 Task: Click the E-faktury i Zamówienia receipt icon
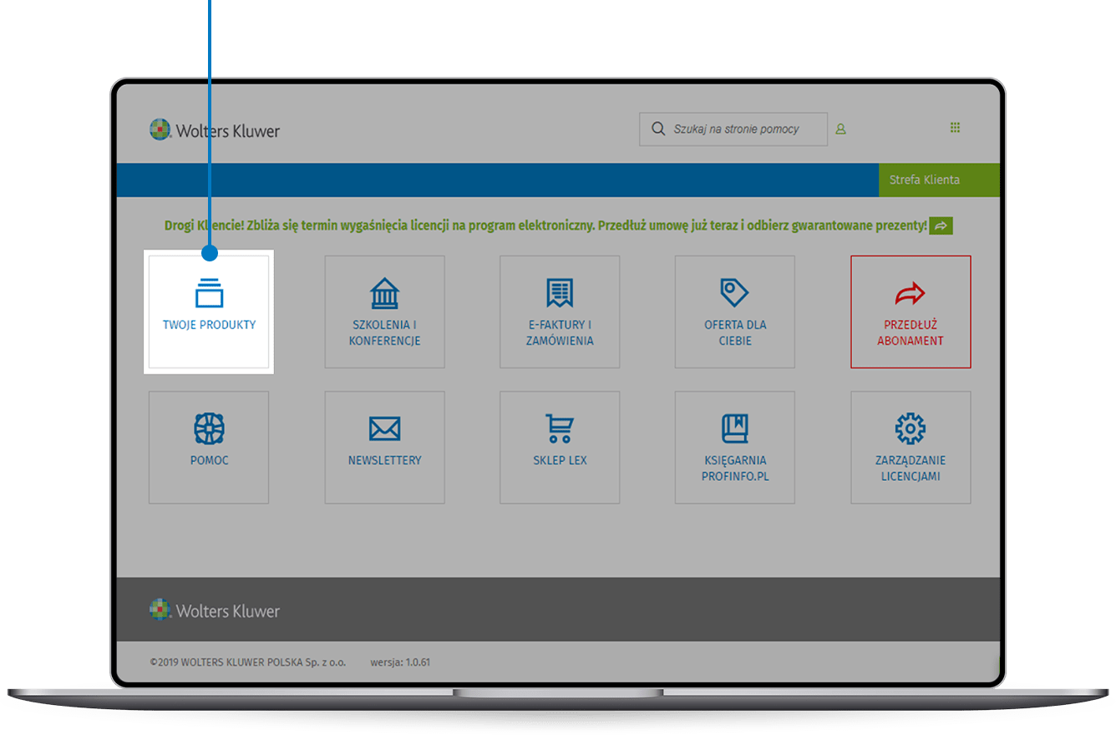(560, 293)
